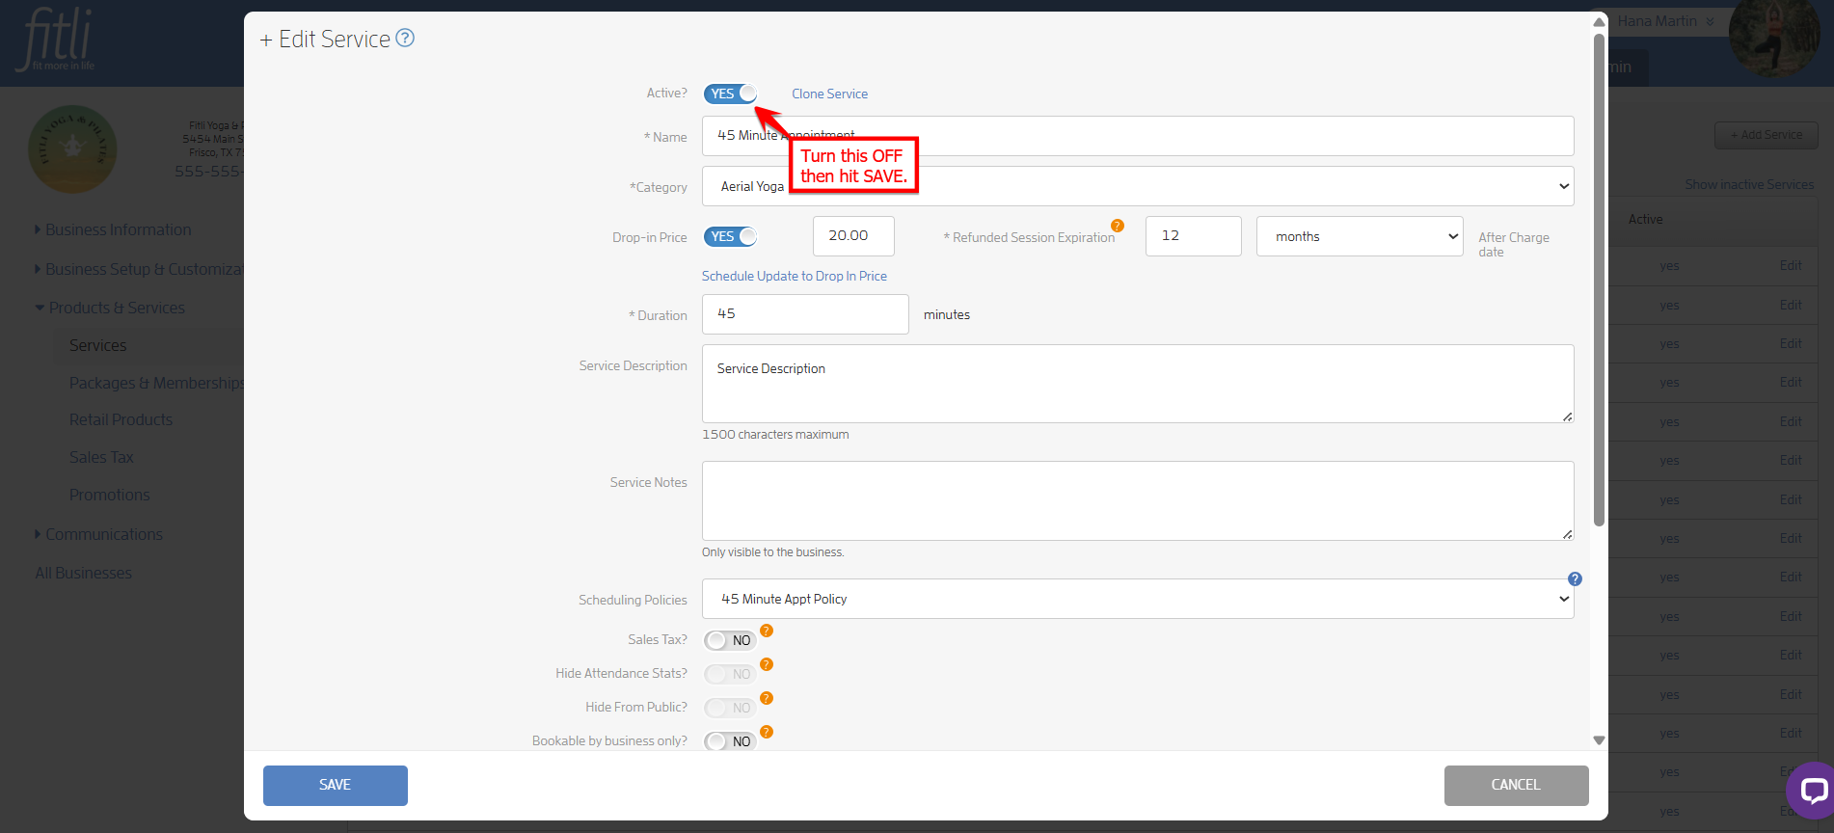Expand Communications sidebar section

point(99,534)
